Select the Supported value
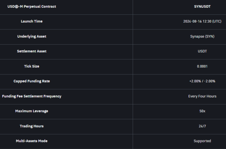The width and height of the screenshot is (226, 149). [202, 141]
